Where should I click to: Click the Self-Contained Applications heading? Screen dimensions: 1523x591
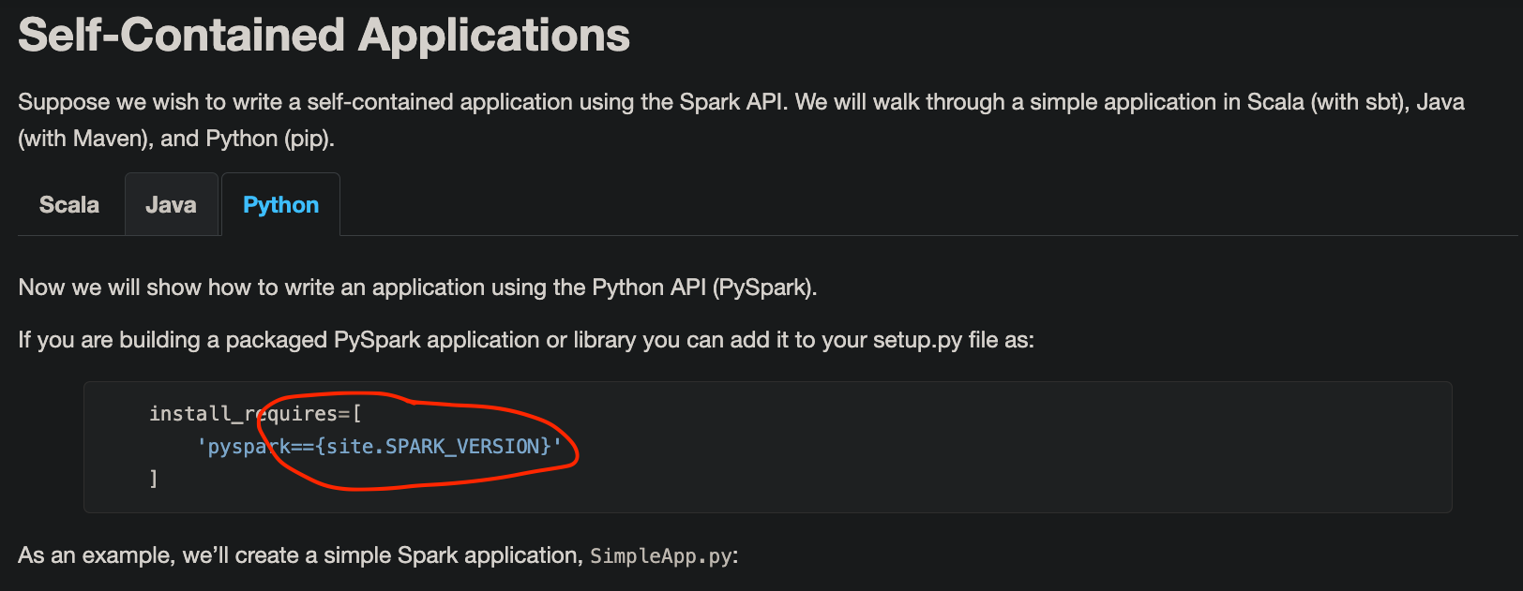click(324, 36)
